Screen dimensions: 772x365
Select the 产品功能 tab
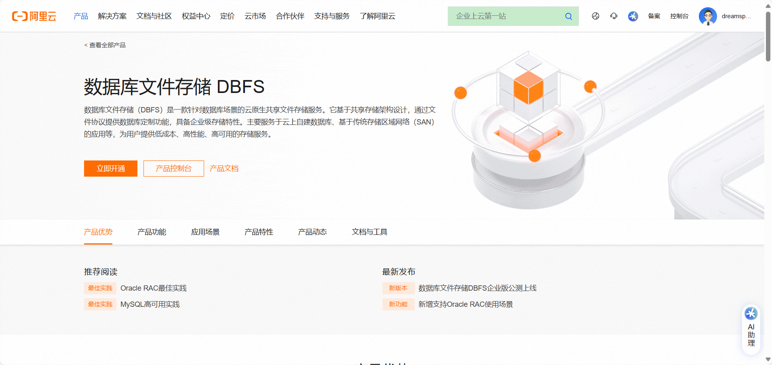pyautogui.click(x=152, y=232)
